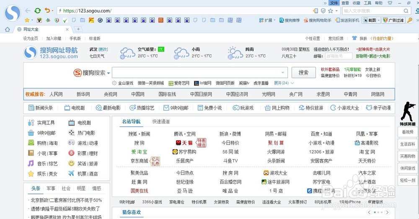The height and width of the screenshot is (219, 419).
Task: Click the 换肤 T-shirt icon on page header
Action: (x=354, y=38)
